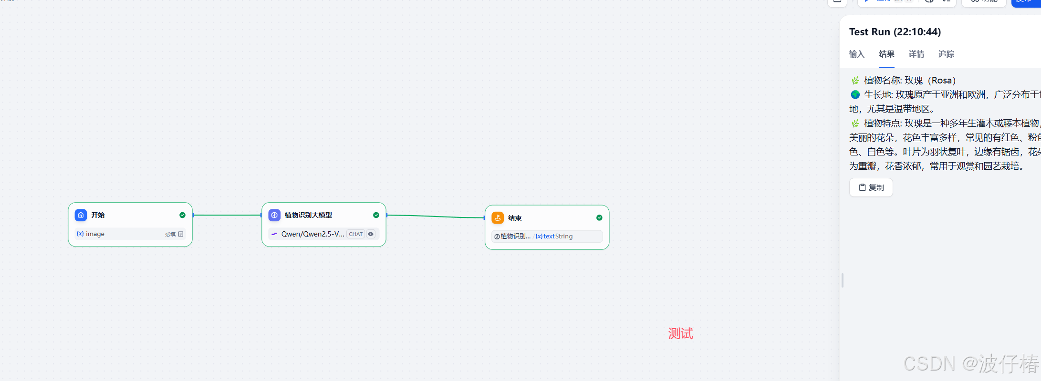
Task: Switch to the 结果 tab
Action: tap(886, 54)
